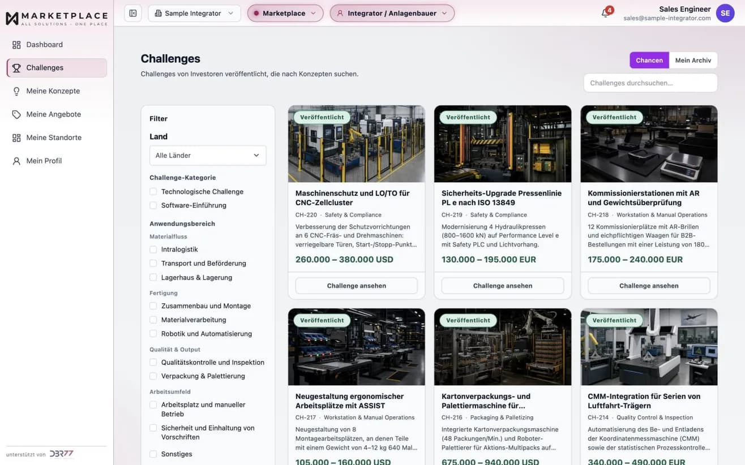Enable Qualitätskontrolle und Inspektion checkbox
The height and width of the screenshot is (465, 745).
coord(153,363)
